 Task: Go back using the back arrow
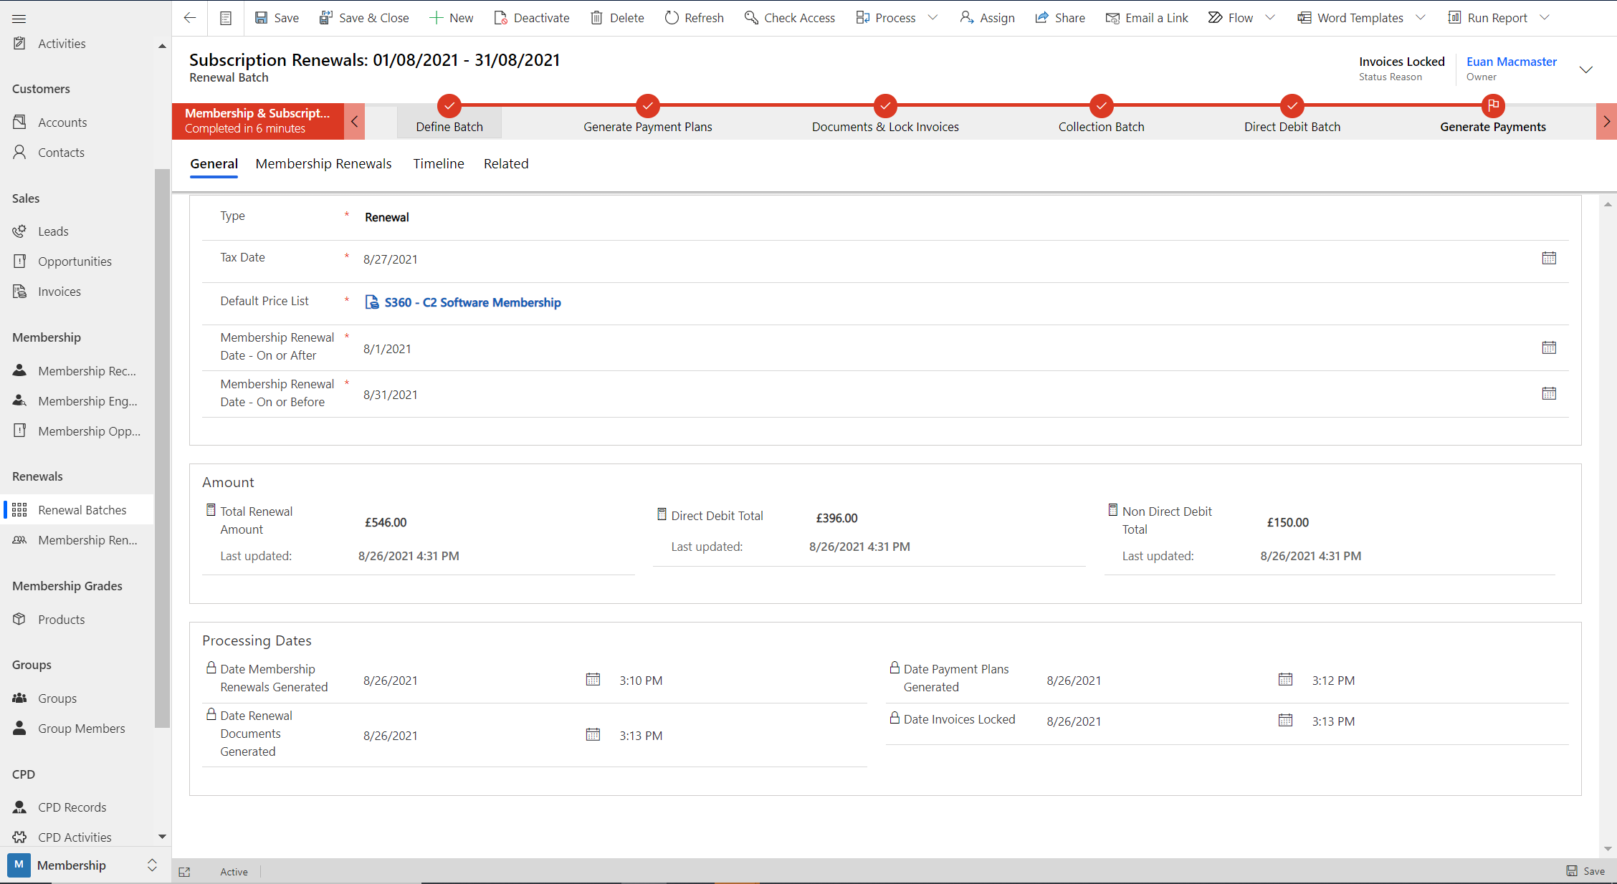click(190, 18)
